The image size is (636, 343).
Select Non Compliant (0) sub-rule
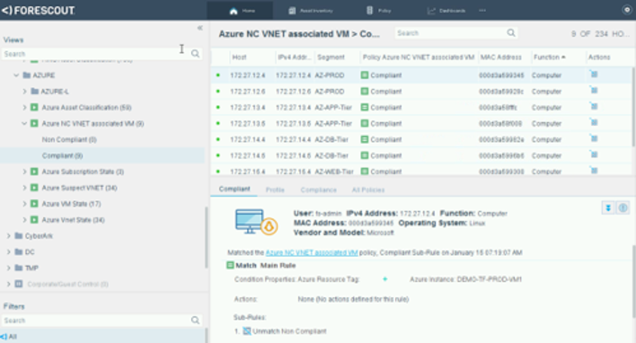69,139
